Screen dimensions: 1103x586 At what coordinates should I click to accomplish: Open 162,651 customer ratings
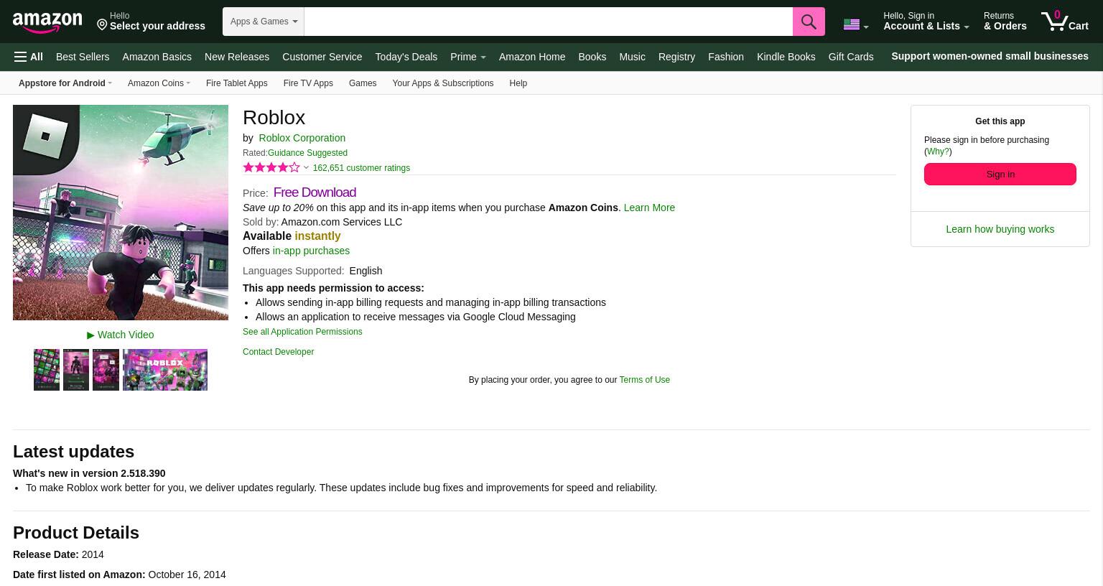pos(361,168)
